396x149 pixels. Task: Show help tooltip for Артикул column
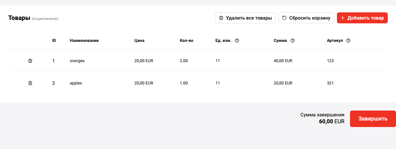pyautogui.click(x=348, y=41)
